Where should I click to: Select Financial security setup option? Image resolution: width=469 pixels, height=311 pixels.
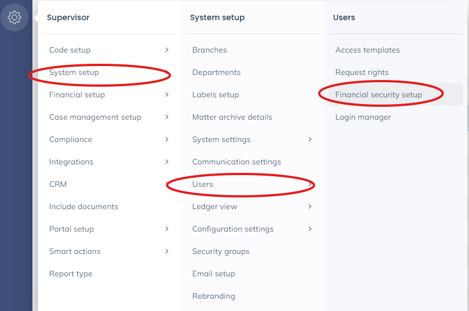tap(378, 95)
